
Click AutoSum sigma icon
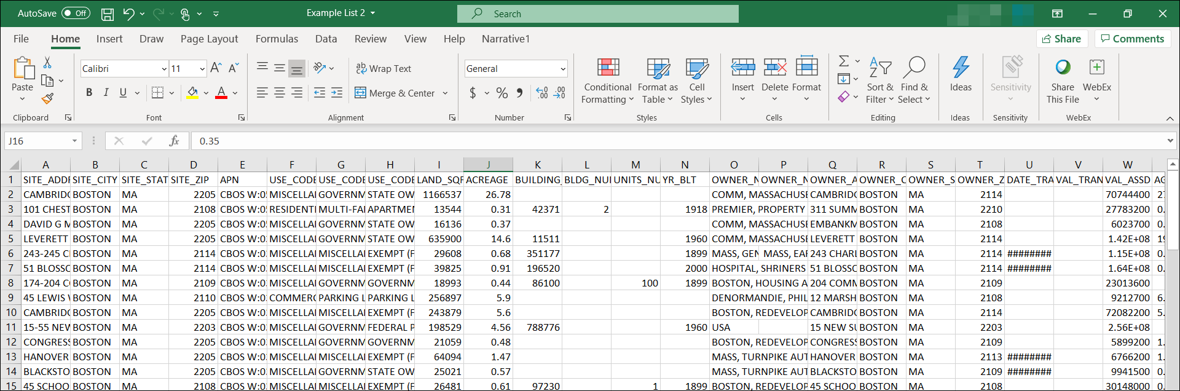click(844, 61)
